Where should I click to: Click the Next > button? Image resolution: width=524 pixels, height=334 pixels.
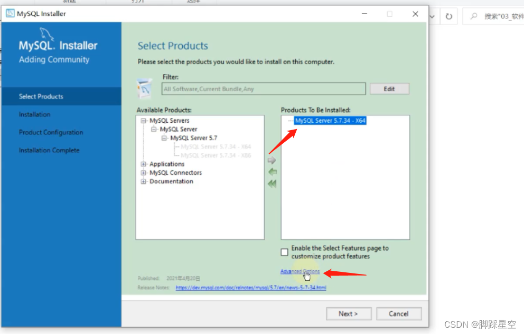coord(349,313)
